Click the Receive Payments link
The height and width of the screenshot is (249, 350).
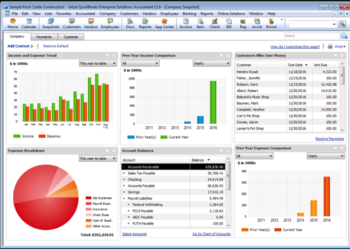point(329,139)
